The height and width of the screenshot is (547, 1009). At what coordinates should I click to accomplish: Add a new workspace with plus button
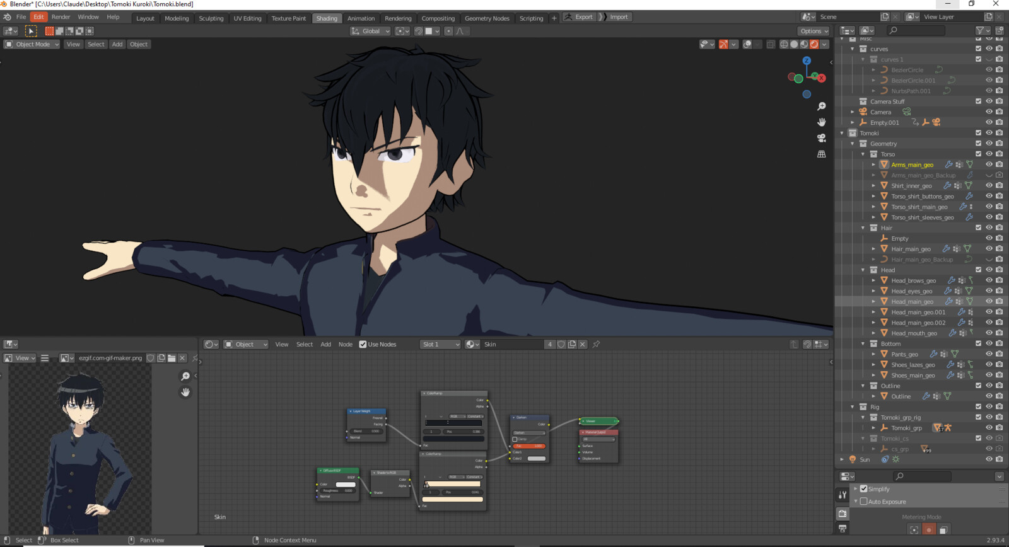coord(554,18)
